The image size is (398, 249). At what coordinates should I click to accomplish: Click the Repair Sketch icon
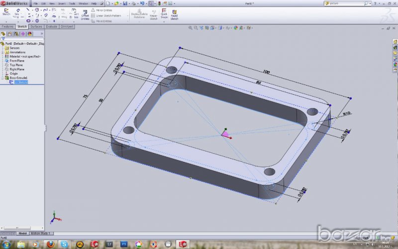(154, 13)
